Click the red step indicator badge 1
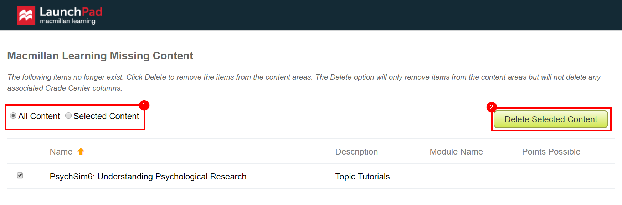The image size is (622, 205). [144, 105]
